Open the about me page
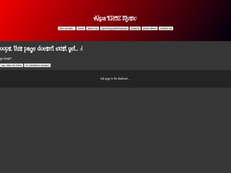This screenshot has height=173, width=231. pyautogui.click(x=92, y=28)
